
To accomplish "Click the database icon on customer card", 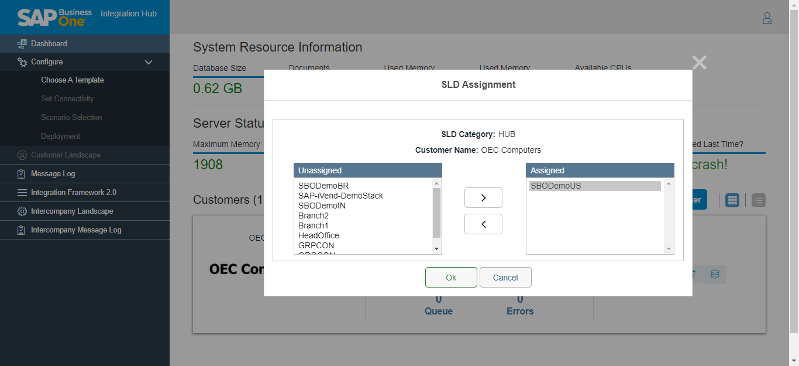I will [715, 274].
